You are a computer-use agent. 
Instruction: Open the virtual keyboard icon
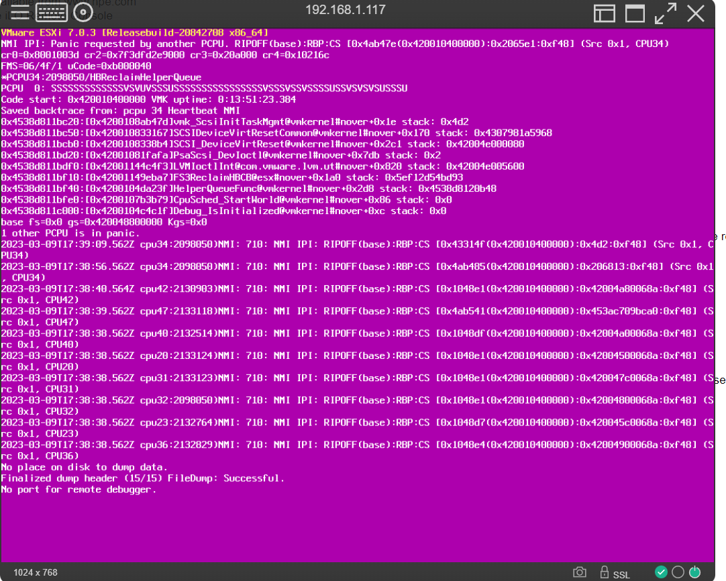tap(52, 13)
